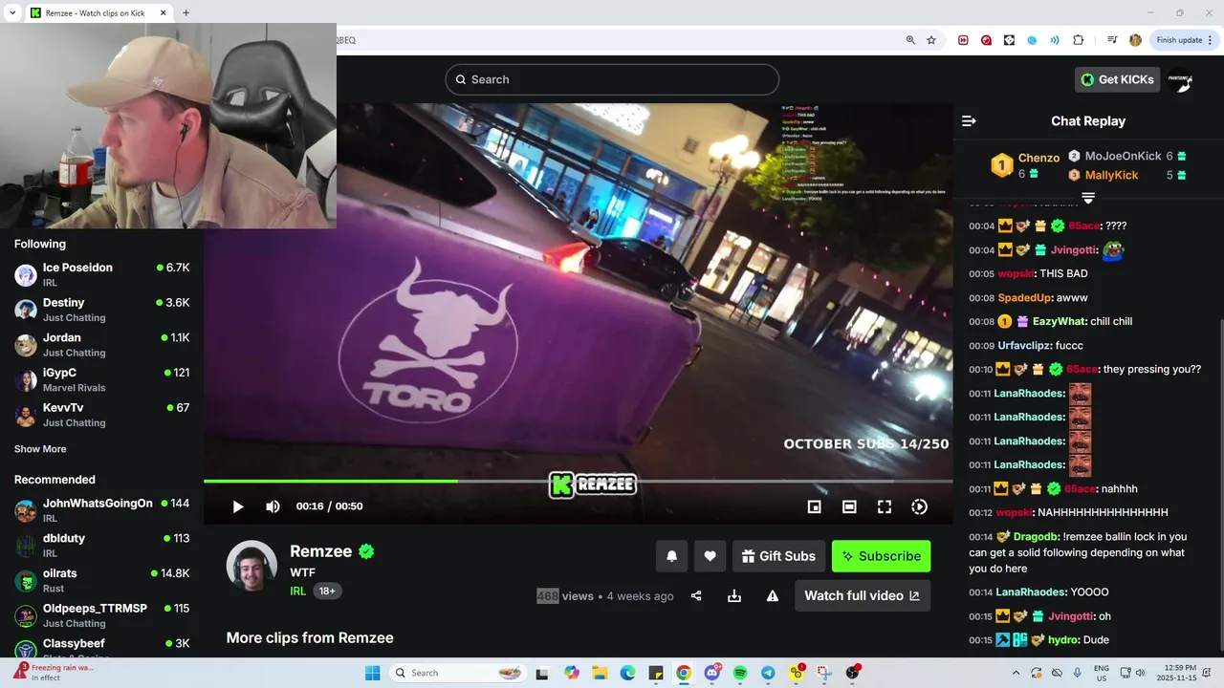Viewport: 1224px width, 688px height.
Task: Open the clock and date panel
Action: click(1175, 673)
